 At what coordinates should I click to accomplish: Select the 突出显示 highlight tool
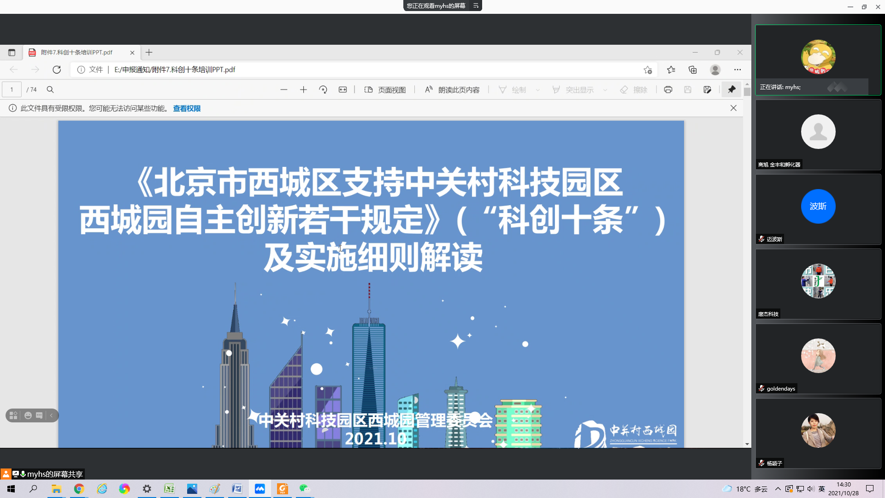[572, 90]
